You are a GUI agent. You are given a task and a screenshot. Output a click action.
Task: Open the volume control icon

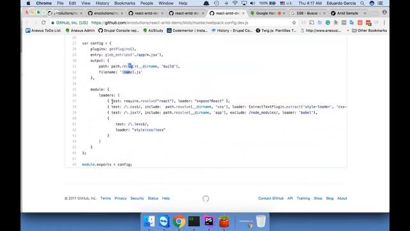click(252, 3)
